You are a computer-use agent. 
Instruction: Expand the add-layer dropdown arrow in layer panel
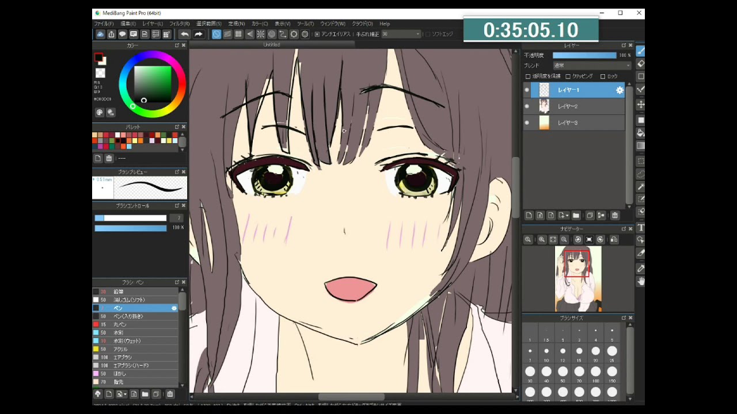click(567, 216)
